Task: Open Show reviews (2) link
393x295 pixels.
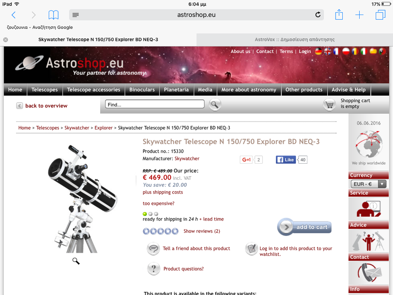Action: point(202,231)
